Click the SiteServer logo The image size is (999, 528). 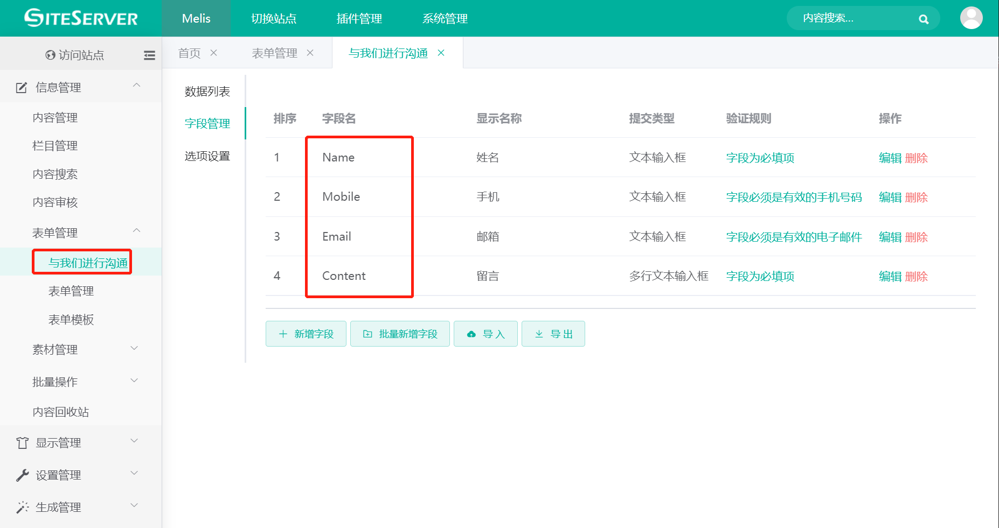(81, 18)
